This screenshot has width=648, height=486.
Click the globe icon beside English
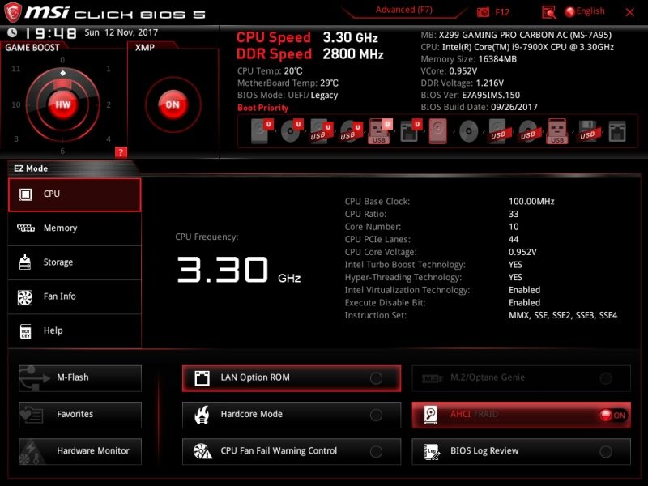pos(569,11)
